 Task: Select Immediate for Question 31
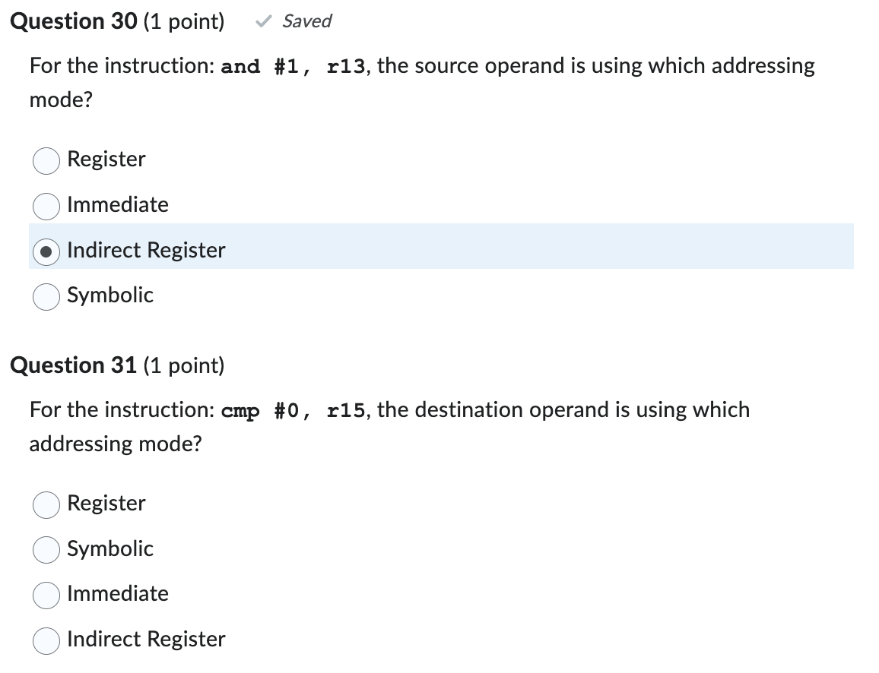tap(46, 596)
